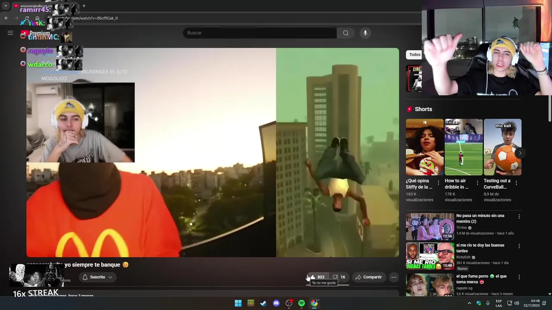
Task: Click the address bar URL
Action: pos(86,18)
